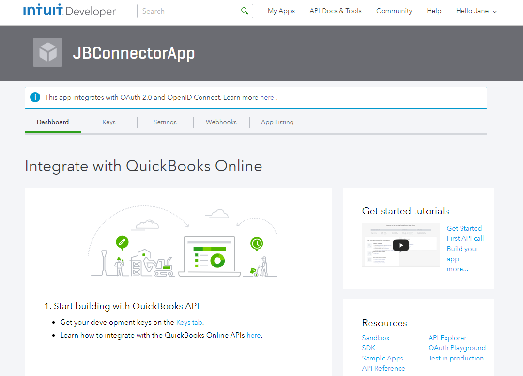Screen dimensions: 523x376
Task: Switch to the Webhooks tab
Action: point(221,122)
